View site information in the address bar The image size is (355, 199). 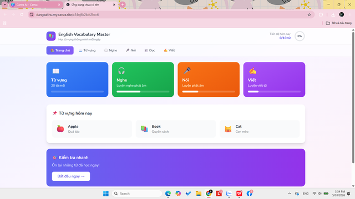(x=32, y=15)
